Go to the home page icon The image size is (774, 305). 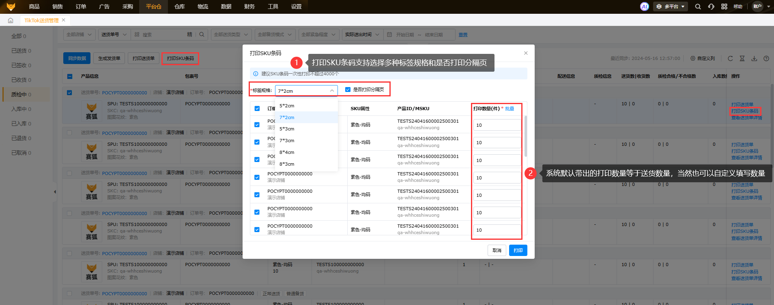[11, 20]
